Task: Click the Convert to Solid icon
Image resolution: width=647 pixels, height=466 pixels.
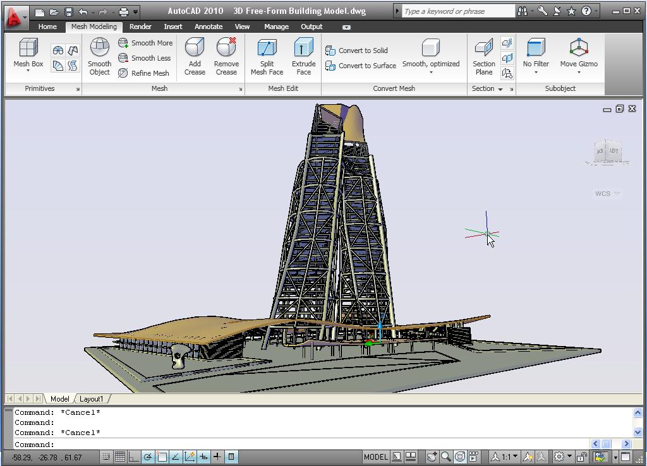Action: pos(360,50)
